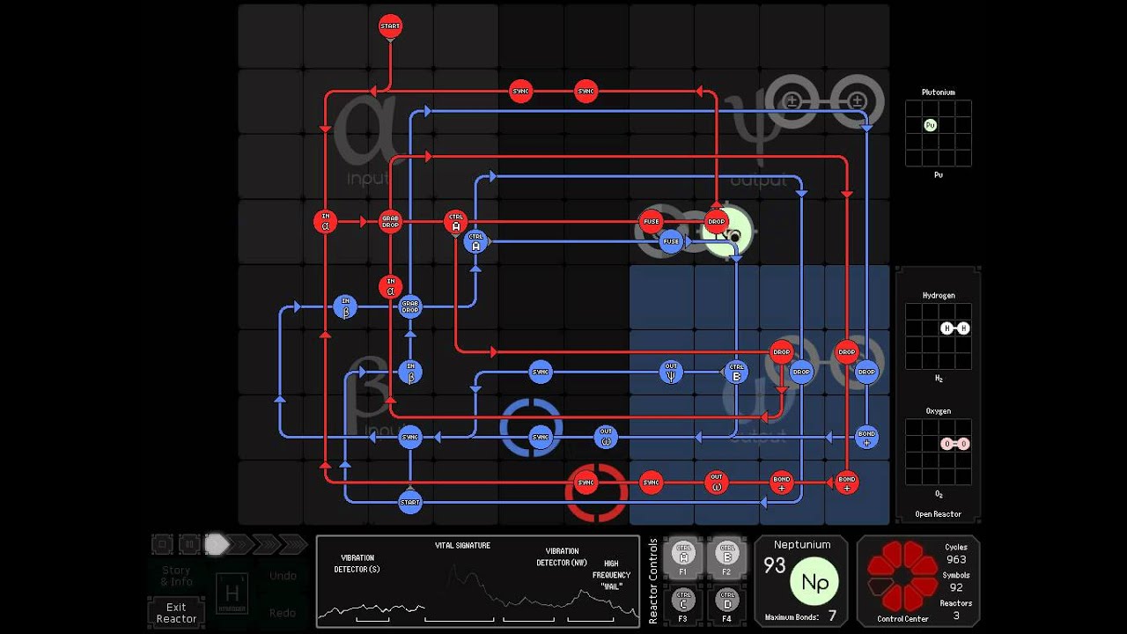Click the highlighted normal-speed play chevron

tap(217, 544)
